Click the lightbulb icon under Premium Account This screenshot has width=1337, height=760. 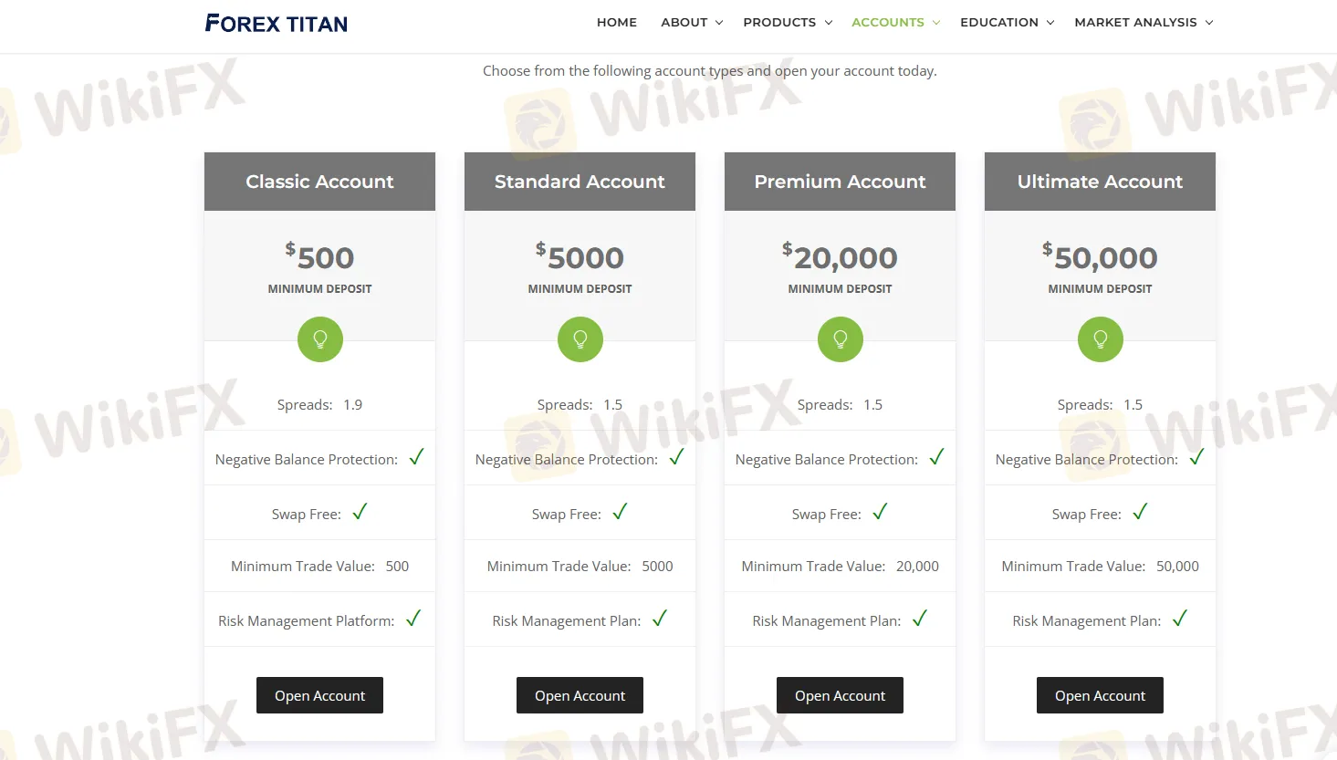(840, 338)
